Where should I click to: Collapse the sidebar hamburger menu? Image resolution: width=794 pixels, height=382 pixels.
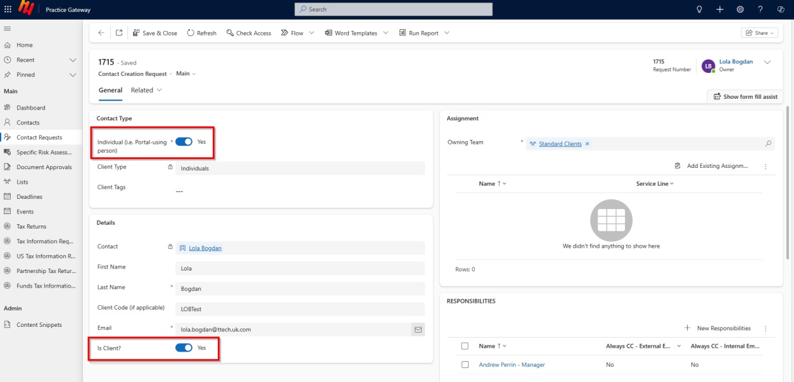8,29
